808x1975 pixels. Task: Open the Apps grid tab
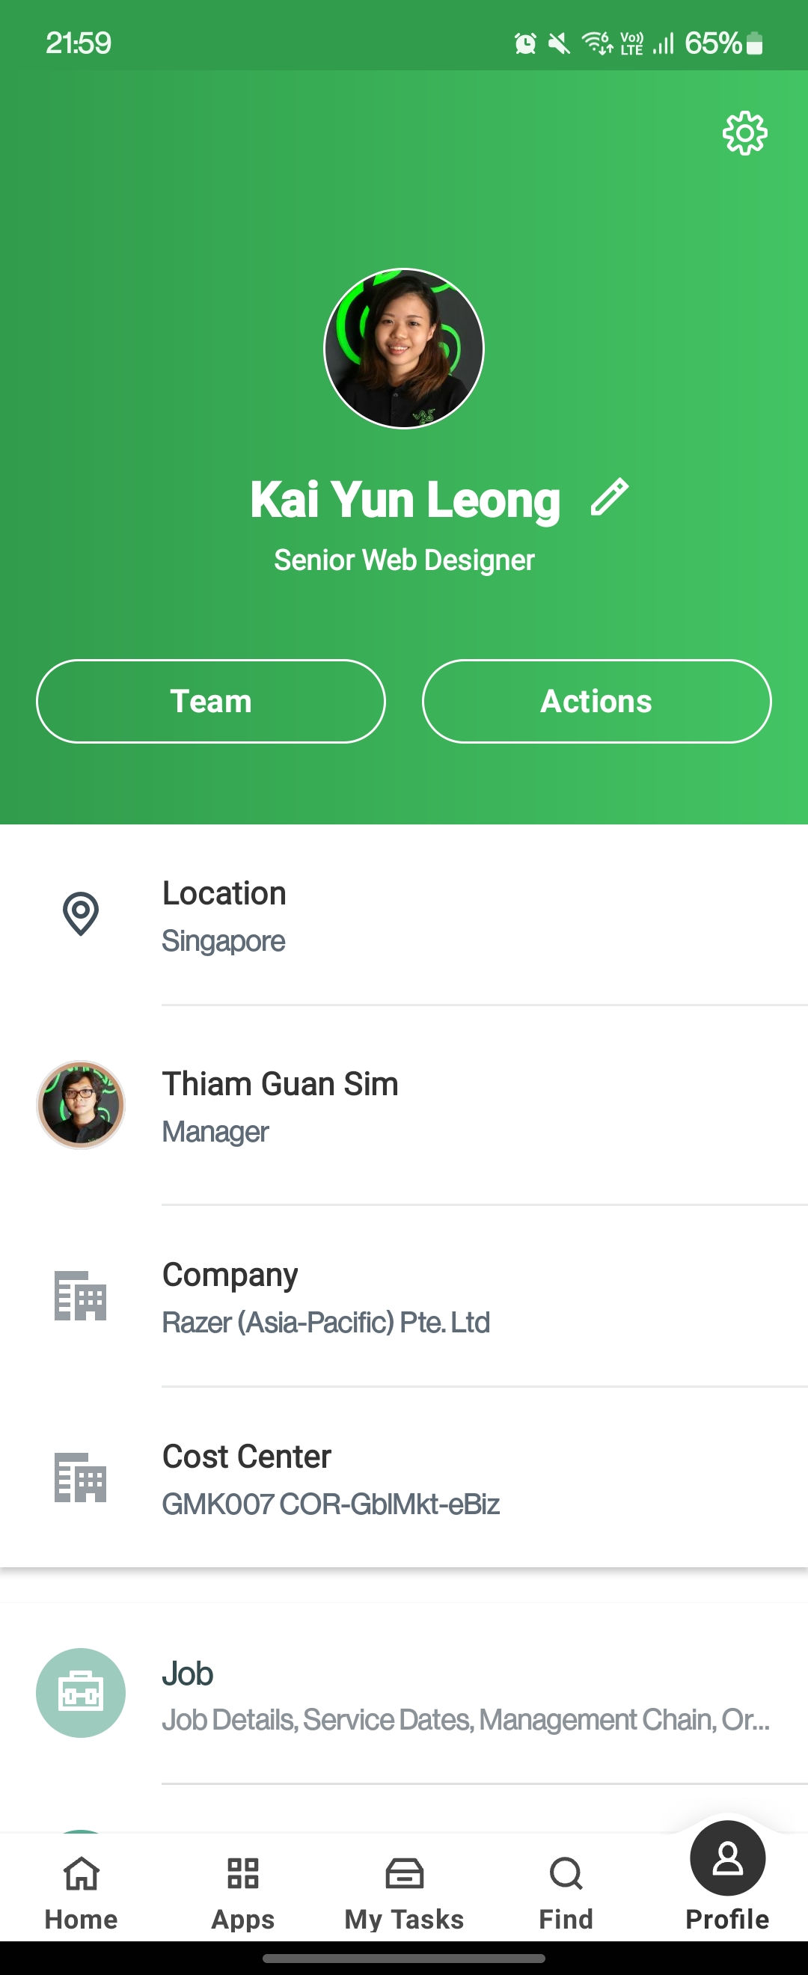coord(243,1891)
